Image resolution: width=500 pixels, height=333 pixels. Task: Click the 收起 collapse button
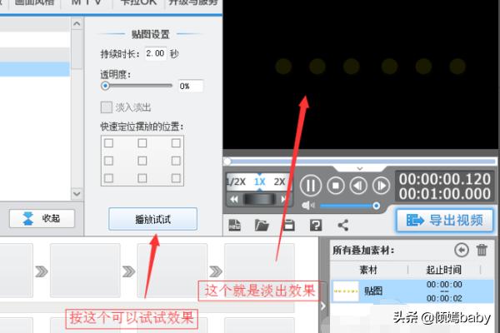[x=42, y=219]
